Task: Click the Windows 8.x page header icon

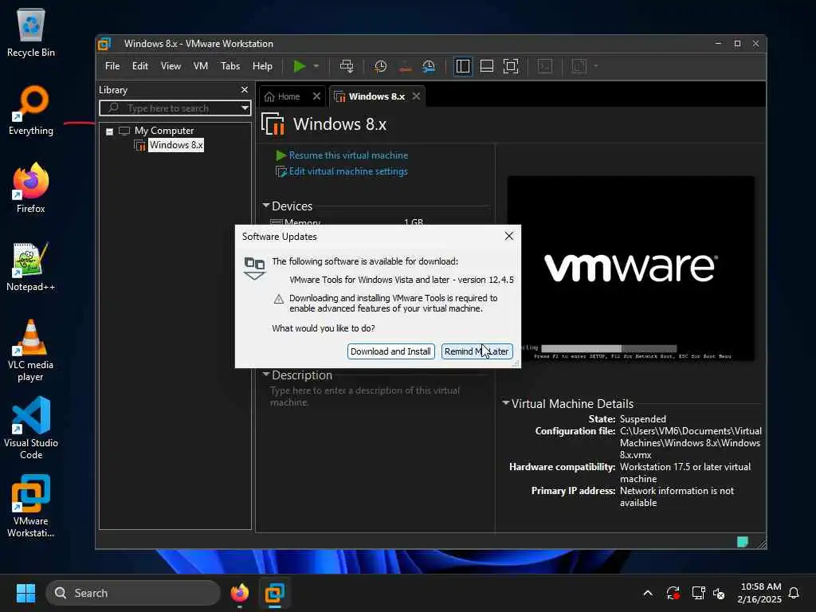Action: point(273,124)
